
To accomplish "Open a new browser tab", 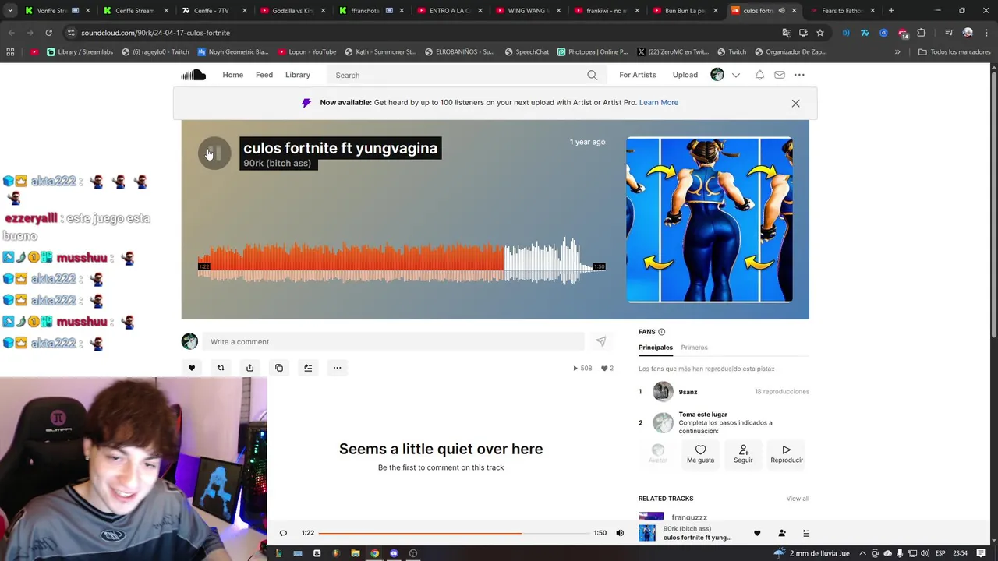I will tap(892, 11).
